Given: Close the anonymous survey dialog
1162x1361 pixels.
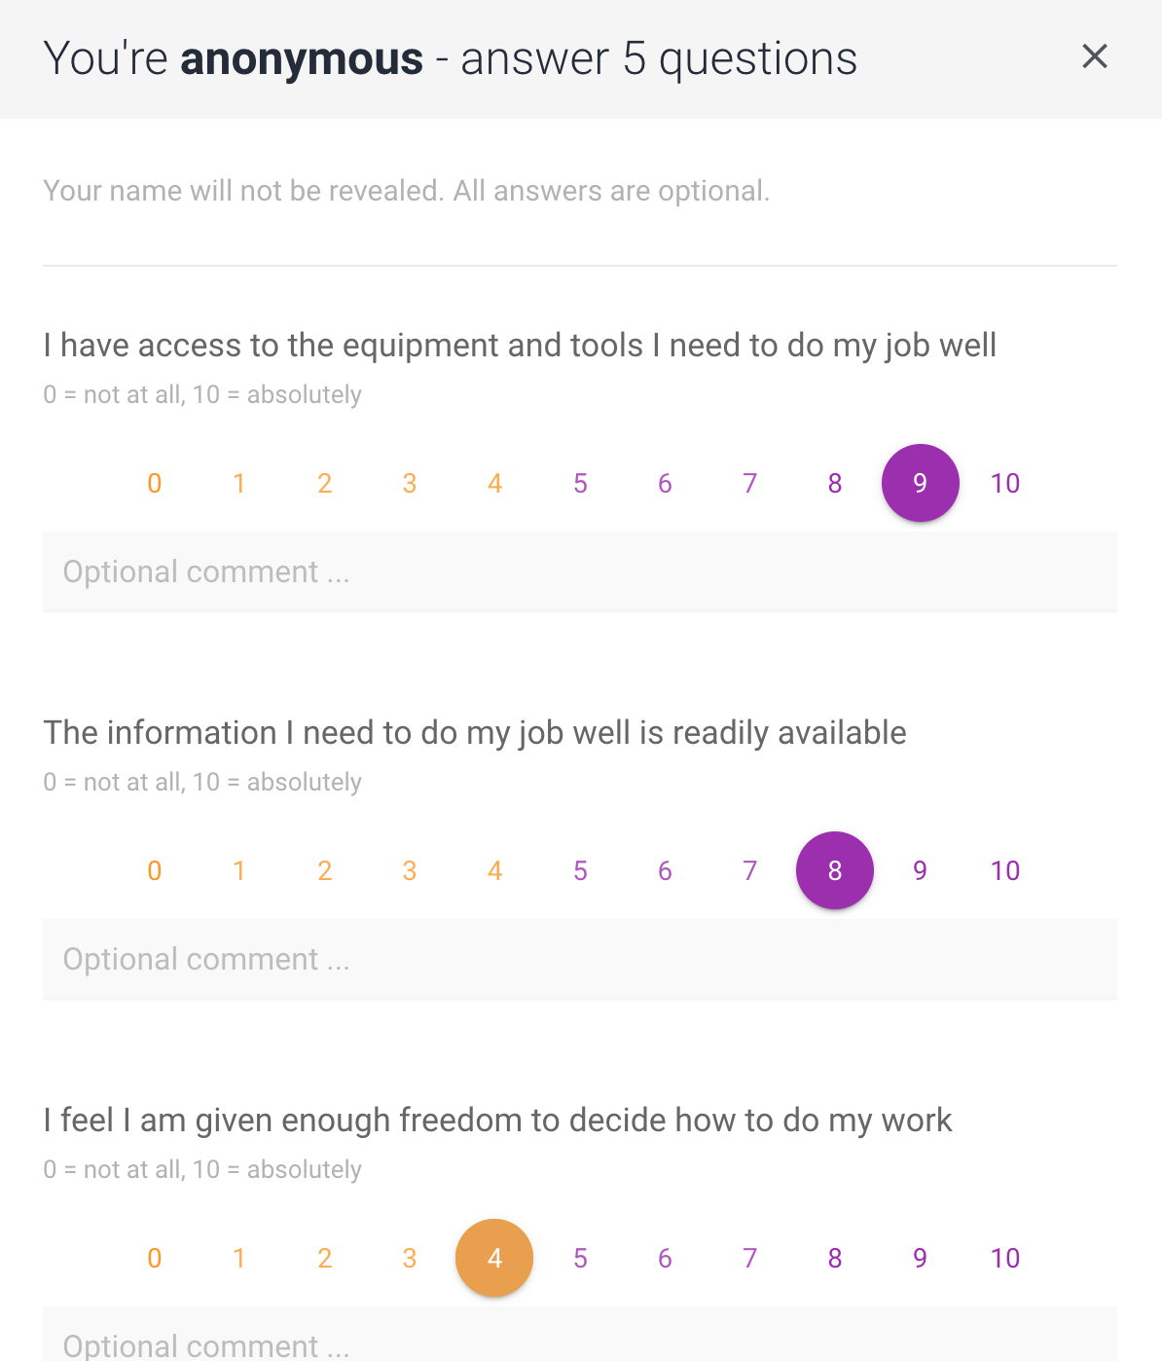Looking at the screenshot, I should (1095, 56).
